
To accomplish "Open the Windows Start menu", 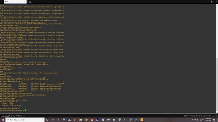I will [3, 120].
